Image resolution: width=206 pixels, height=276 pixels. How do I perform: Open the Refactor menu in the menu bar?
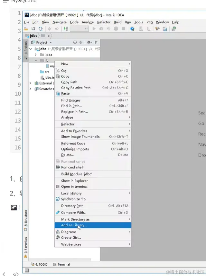click(104, 22)
